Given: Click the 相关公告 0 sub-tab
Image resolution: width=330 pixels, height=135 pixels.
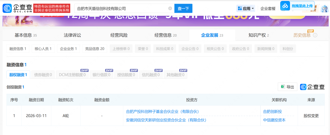Looking at the screenshot, I should click(215, 49).
